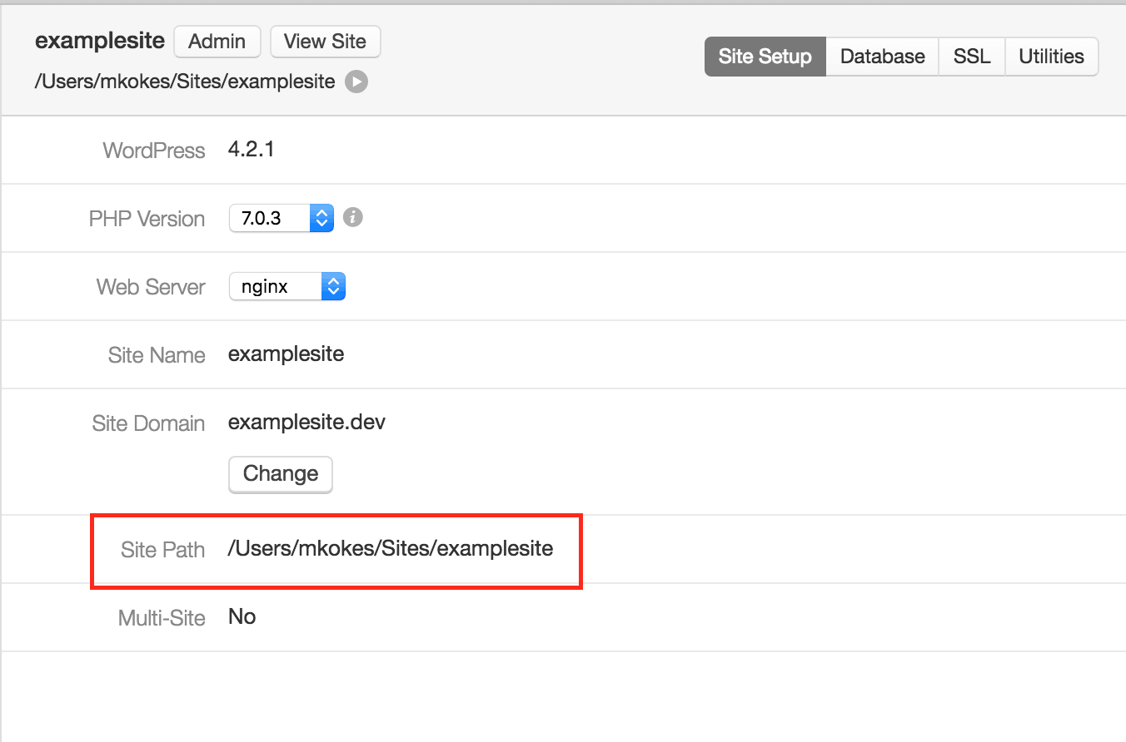This screenshot has height=742, width=1126.
Task: Click the examplesite.dev domain text
Action: click(x=306, y=423)
